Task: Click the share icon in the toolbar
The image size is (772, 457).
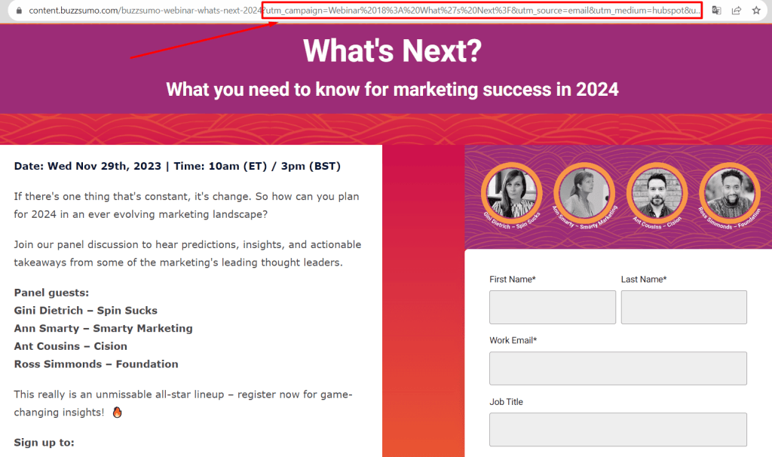Action: point(737,11)
